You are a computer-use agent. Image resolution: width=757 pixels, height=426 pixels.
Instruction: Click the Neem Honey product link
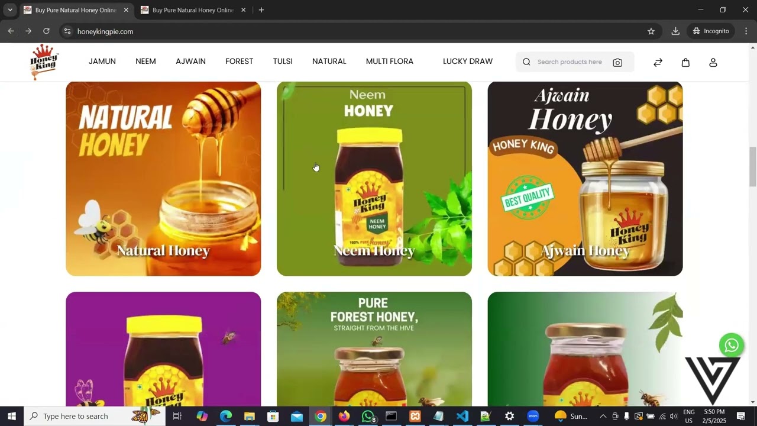coord(374,250)
